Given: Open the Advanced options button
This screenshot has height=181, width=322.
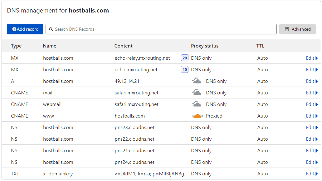Looking at the screenshot, I should (x=297, y=29).
